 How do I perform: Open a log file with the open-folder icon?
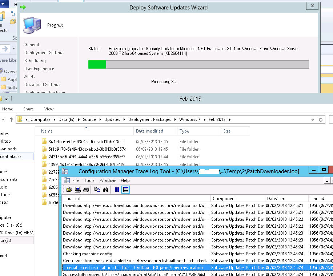[69, 189]
